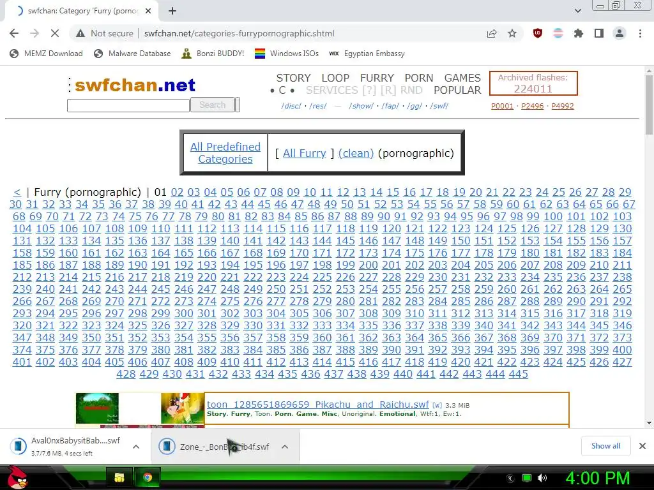The width and height of the screenshot is (654, 490).
Task: Go to category page 100
Action: (x=553, y=217)
